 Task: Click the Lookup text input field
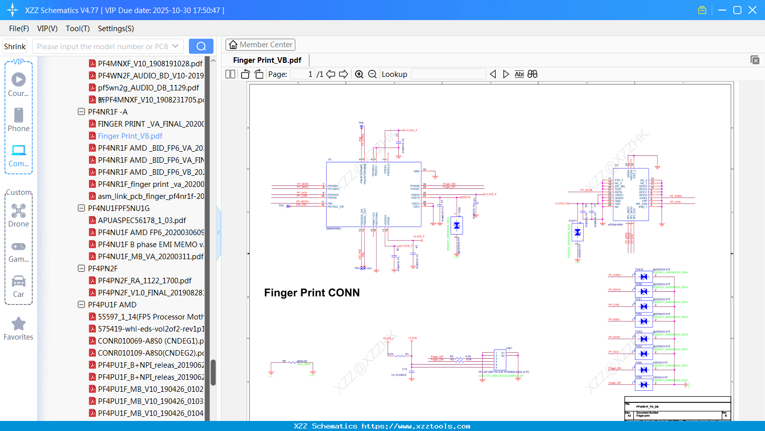(448, 74)
